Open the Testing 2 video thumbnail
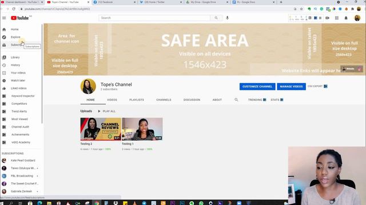This screenshot has width=366, height=205. click(x=101, y=129)
